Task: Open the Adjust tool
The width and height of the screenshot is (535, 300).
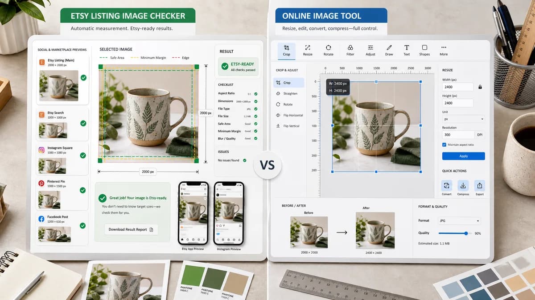Action: pyautogui.click(x=370, y=50)
